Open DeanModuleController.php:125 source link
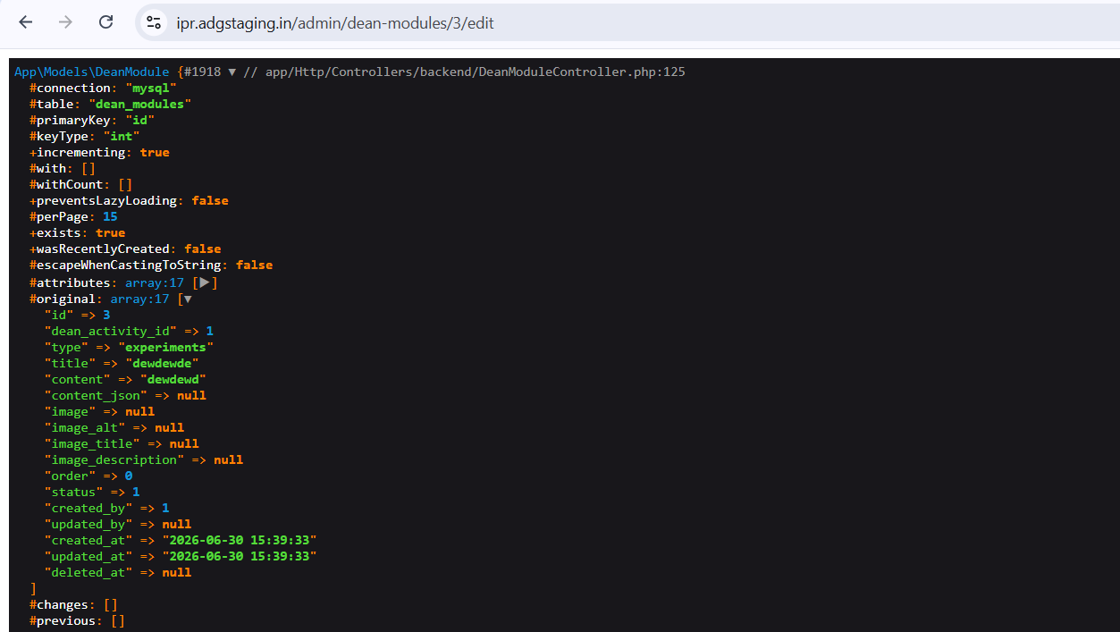1120x632 pixels. 476,72
